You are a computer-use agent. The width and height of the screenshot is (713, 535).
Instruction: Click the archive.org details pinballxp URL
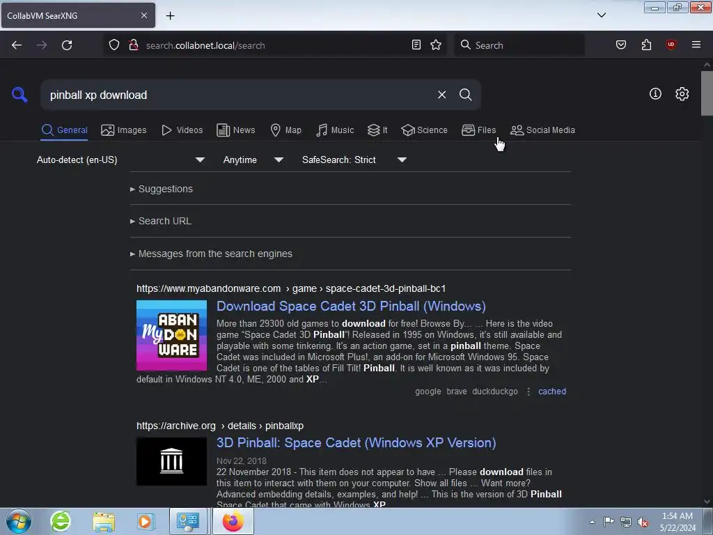pos(220,426)
